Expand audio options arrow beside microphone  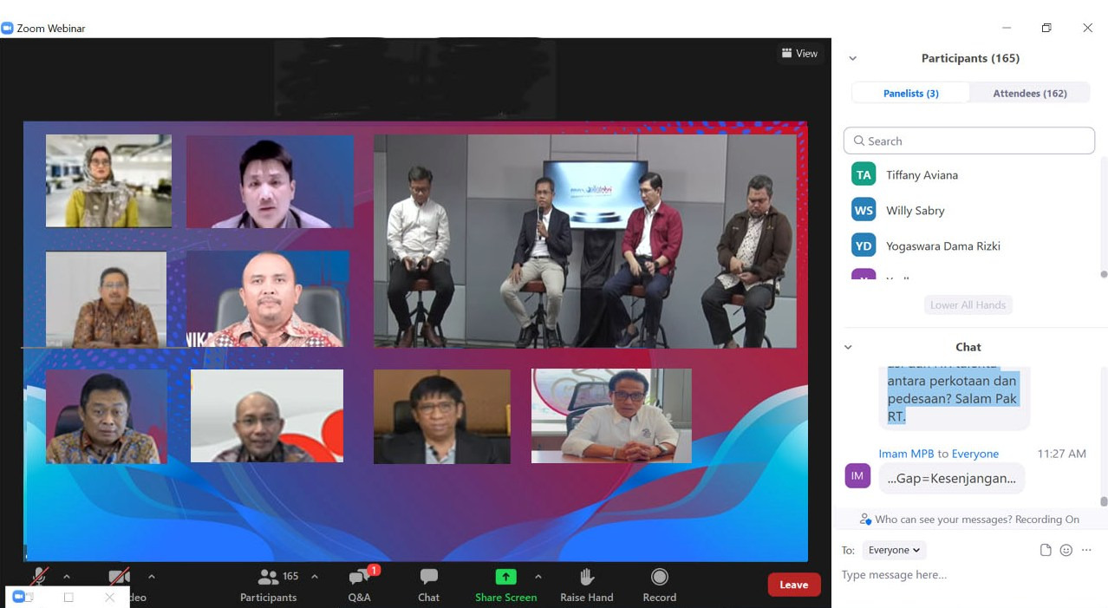point(66,577)
